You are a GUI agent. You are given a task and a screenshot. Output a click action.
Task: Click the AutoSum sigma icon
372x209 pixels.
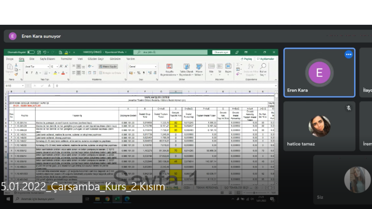click(x=238, y=65)
